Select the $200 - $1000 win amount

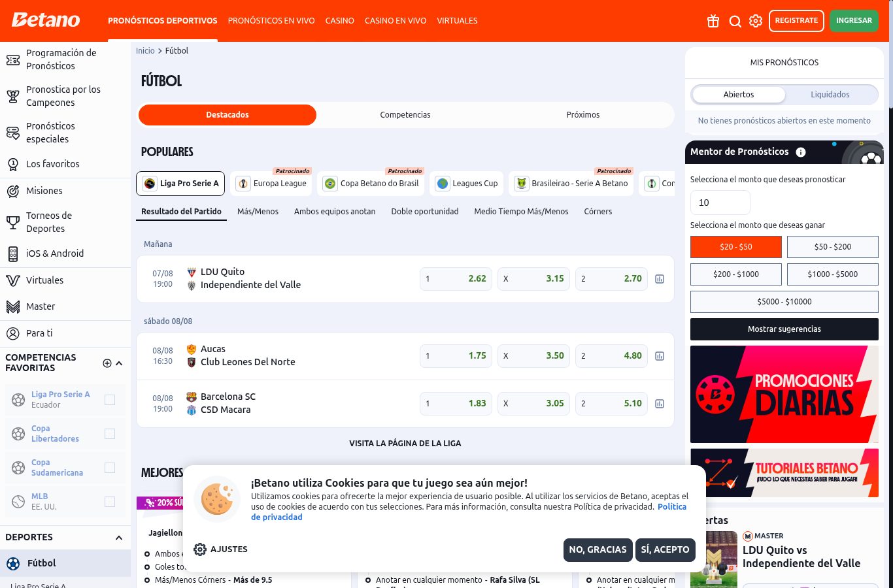736,274
